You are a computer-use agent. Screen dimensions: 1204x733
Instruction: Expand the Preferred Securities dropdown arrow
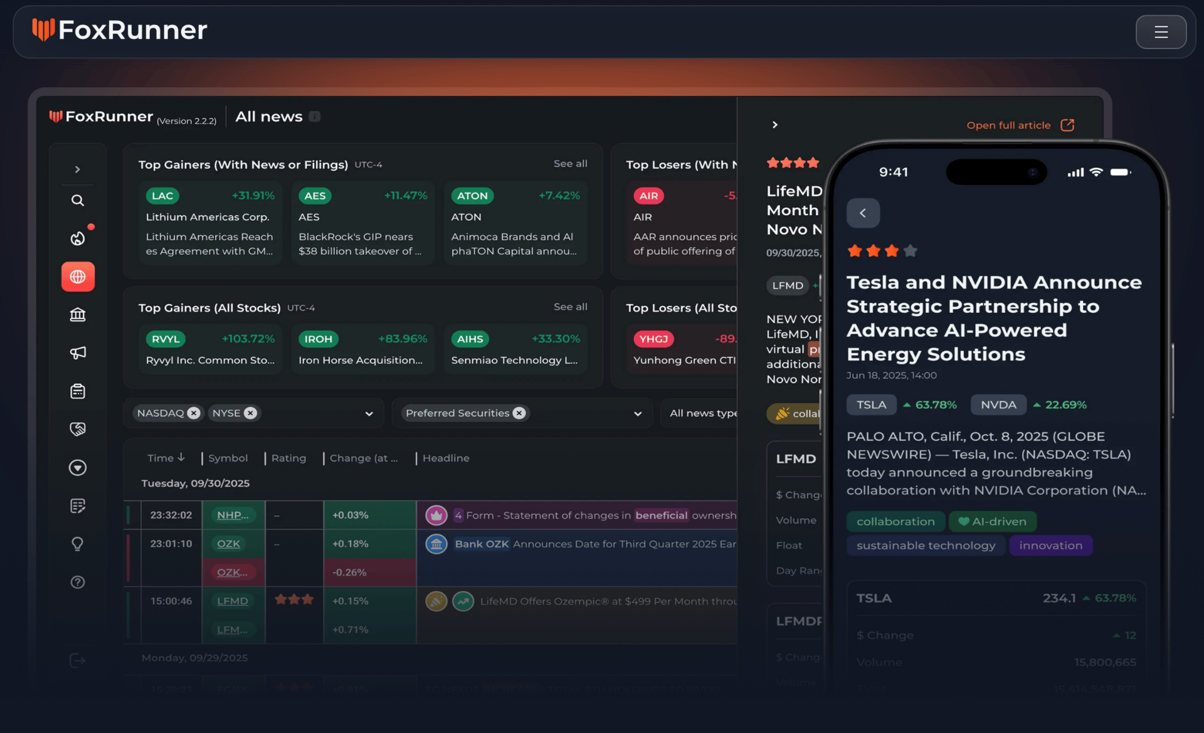[x=638, y=414]
